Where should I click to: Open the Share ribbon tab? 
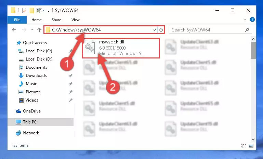coord(56,20)
